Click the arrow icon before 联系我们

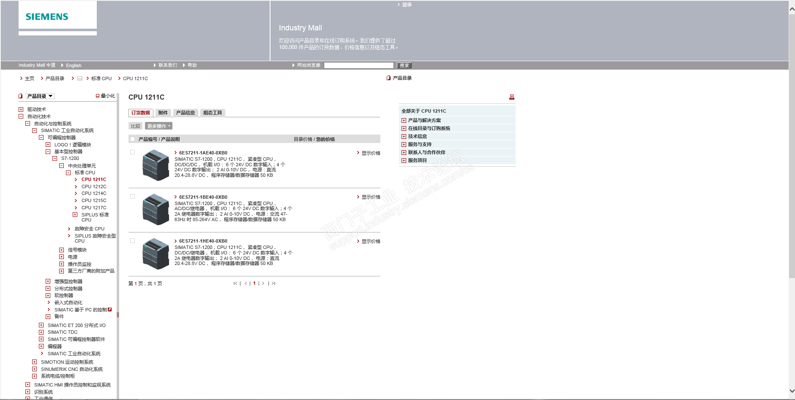point(155,65)
